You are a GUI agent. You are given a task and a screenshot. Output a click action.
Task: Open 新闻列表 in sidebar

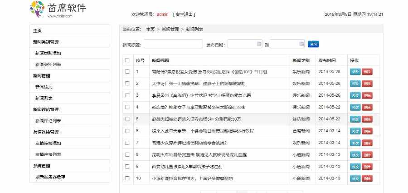(x=69, y=98)
